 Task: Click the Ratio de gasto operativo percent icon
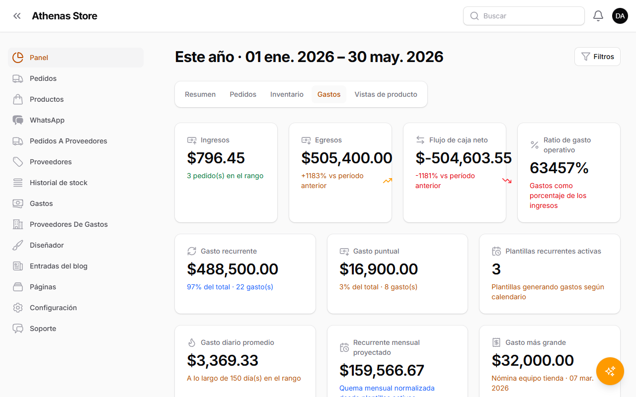tap(535, 145)
